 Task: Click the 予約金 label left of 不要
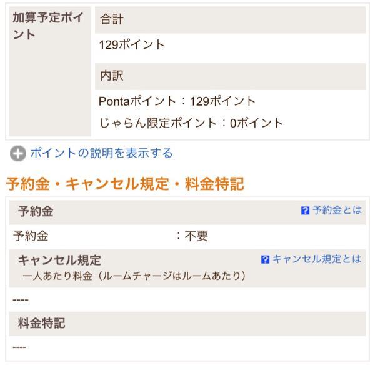point(31,236)
